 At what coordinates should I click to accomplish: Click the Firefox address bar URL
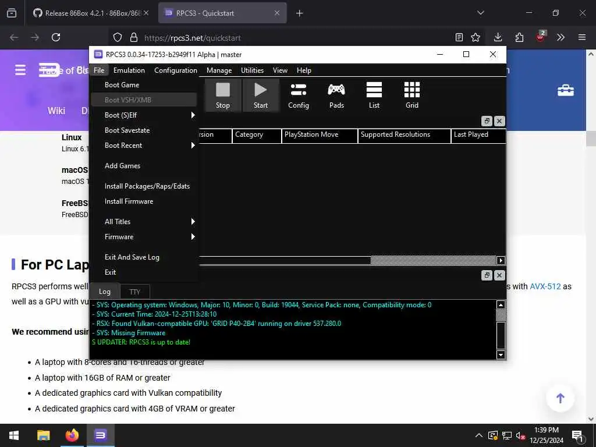tap(192, 38)
